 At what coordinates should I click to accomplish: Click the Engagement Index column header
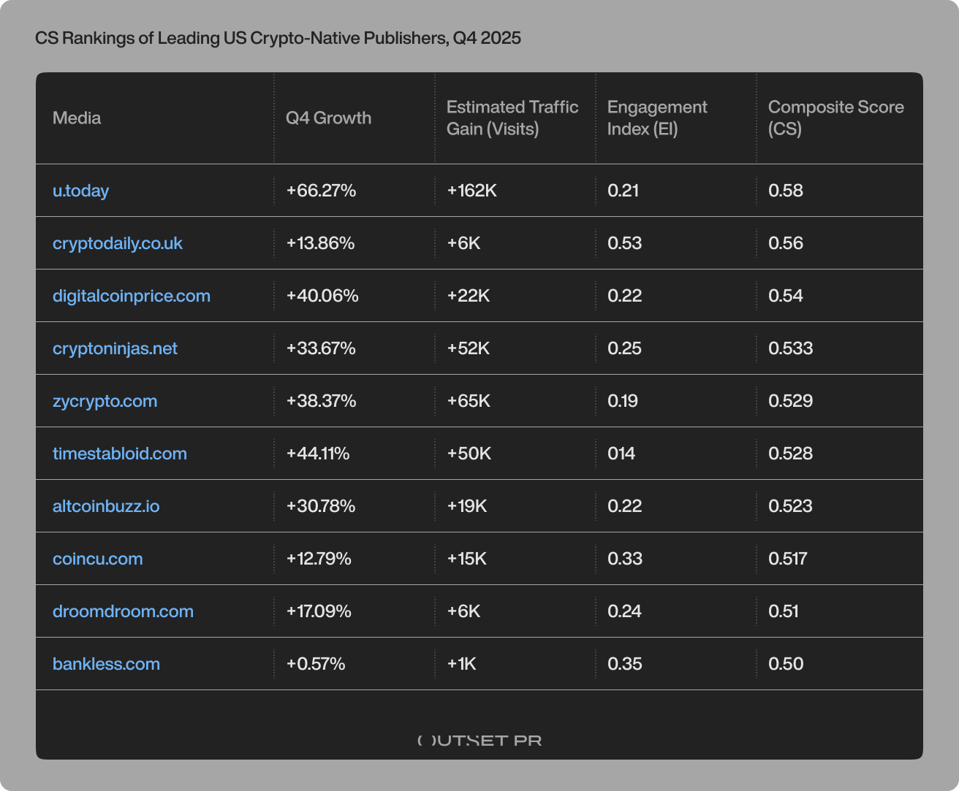click(657, 118)
